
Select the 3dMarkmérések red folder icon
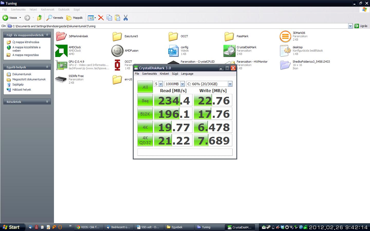point(61,36)
